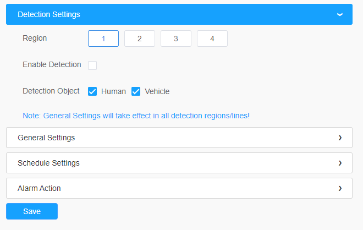This screenshot has height=230, width=363.
Task: Click the Vehicle label text
Action: pos(157,91)
